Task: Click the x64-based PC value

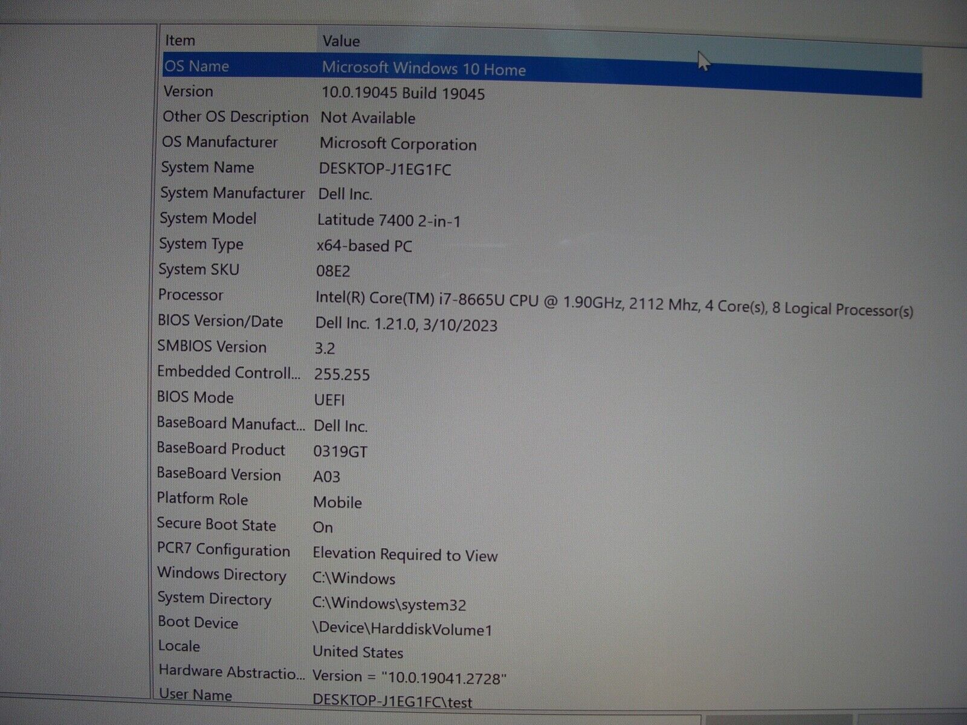Action: click(364, 246)
